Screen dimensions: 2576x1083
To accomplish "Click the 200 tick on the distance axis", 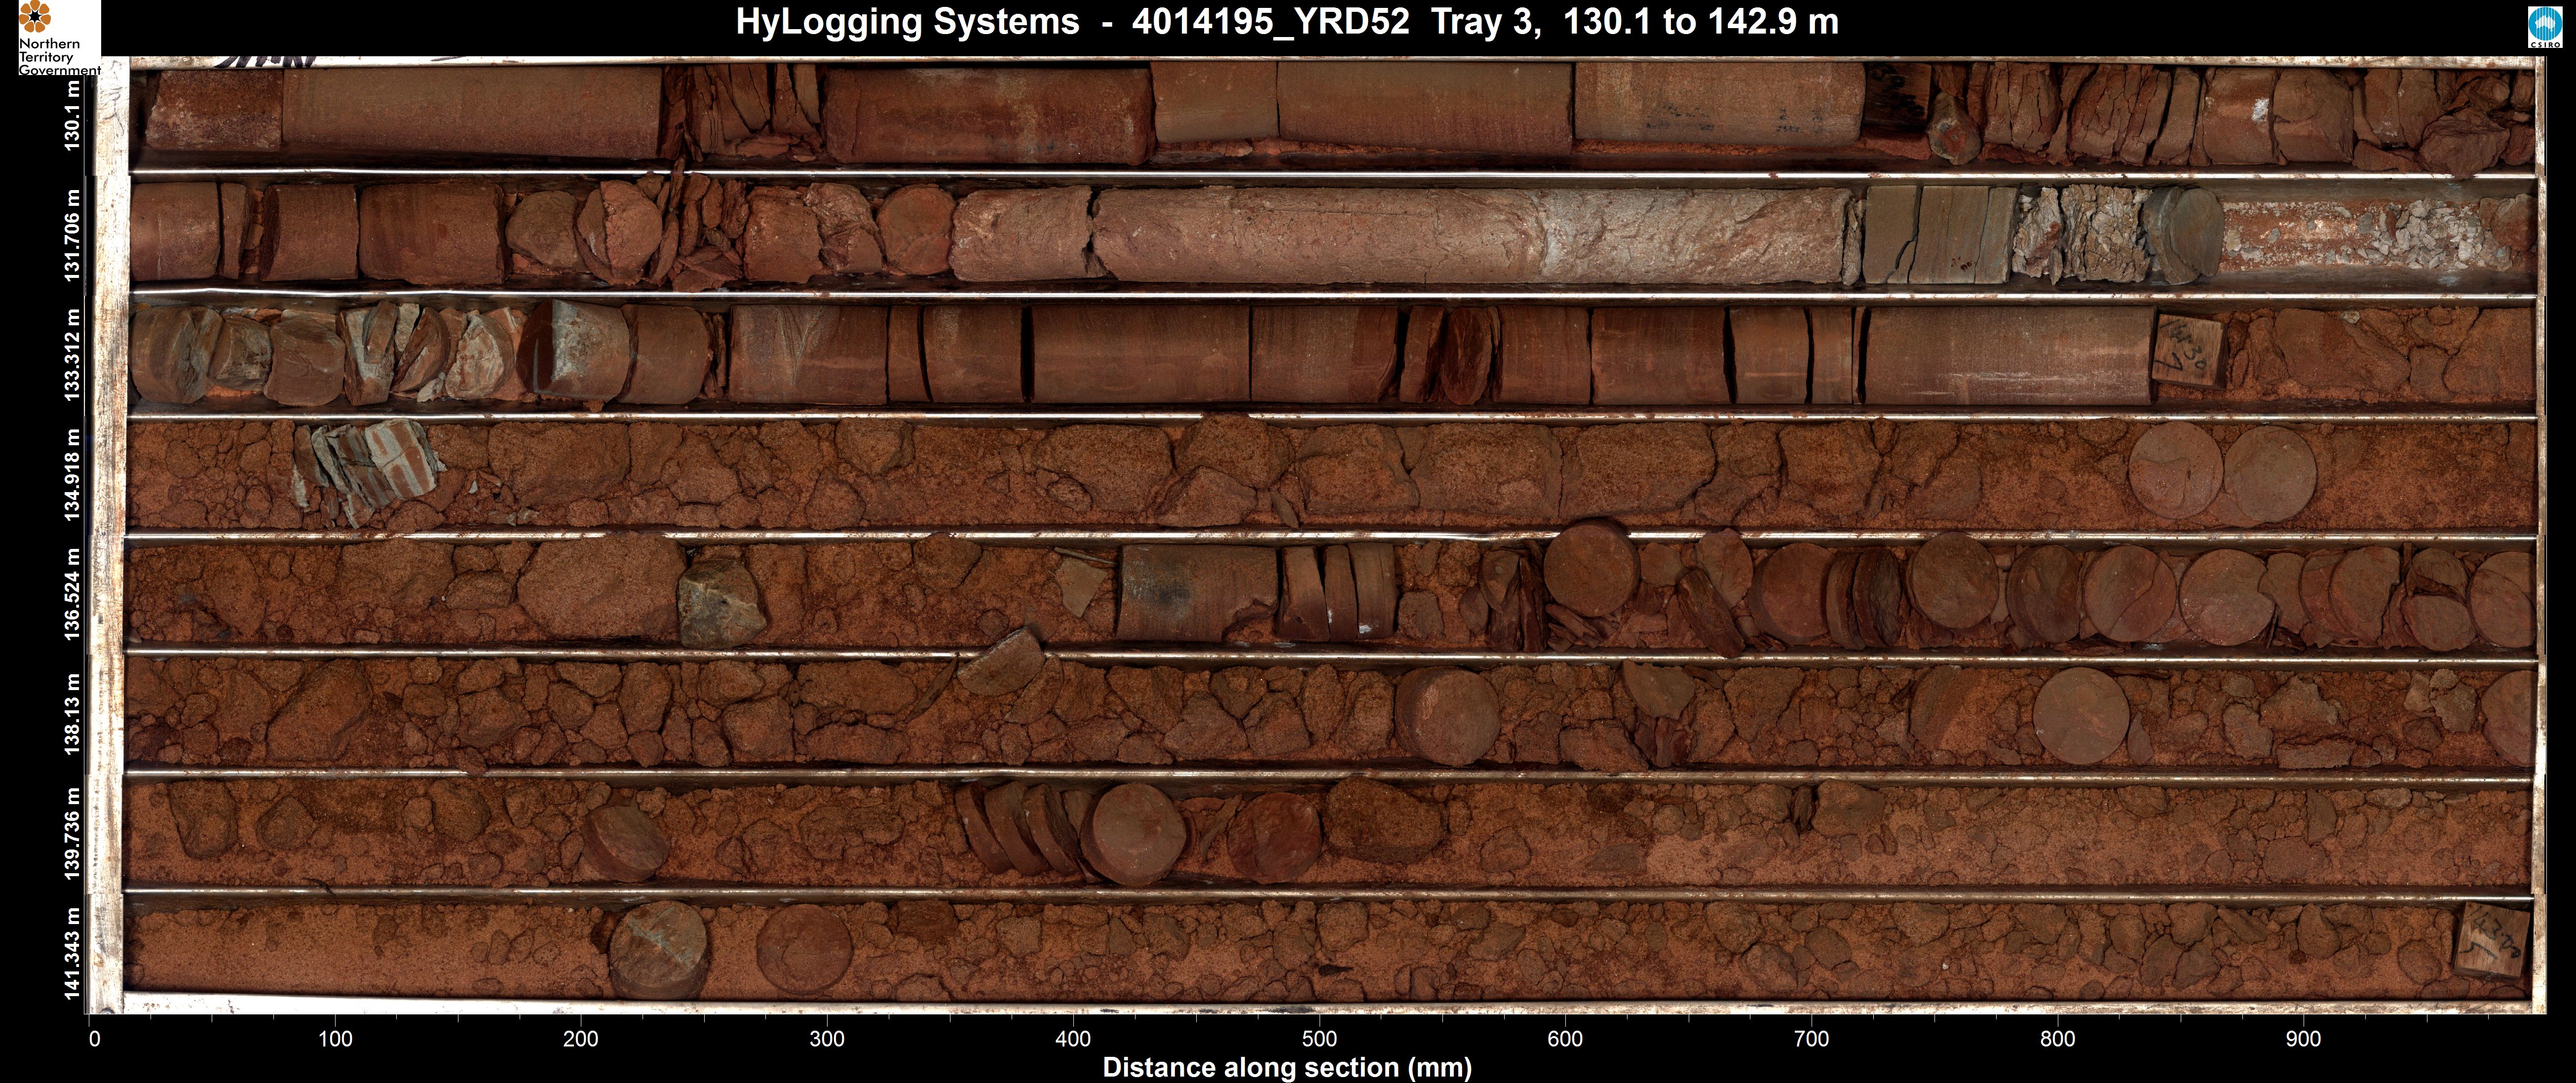I will [x=581, y=1039].
